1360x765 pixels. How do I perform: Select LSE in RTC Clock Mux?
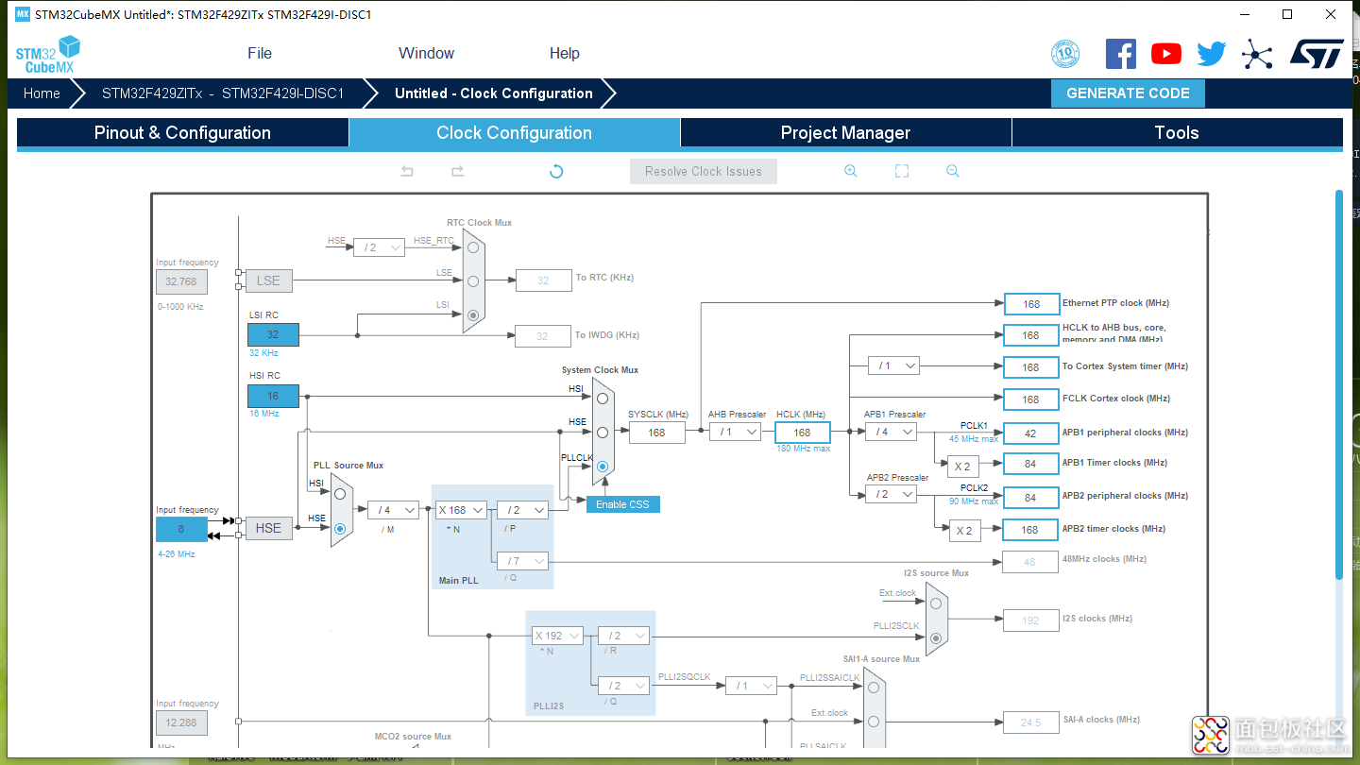[x=473, y=280]
